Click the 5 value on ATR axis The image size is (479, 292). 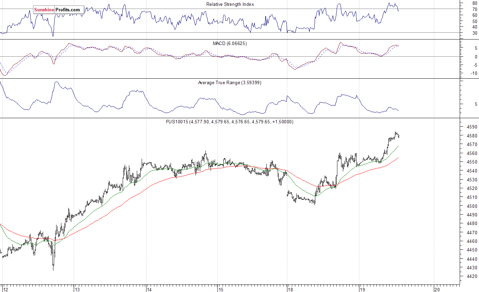pos(476,104)
